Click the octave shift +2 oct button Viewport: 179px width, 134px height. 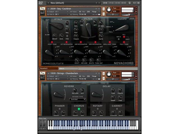point(43,128)
